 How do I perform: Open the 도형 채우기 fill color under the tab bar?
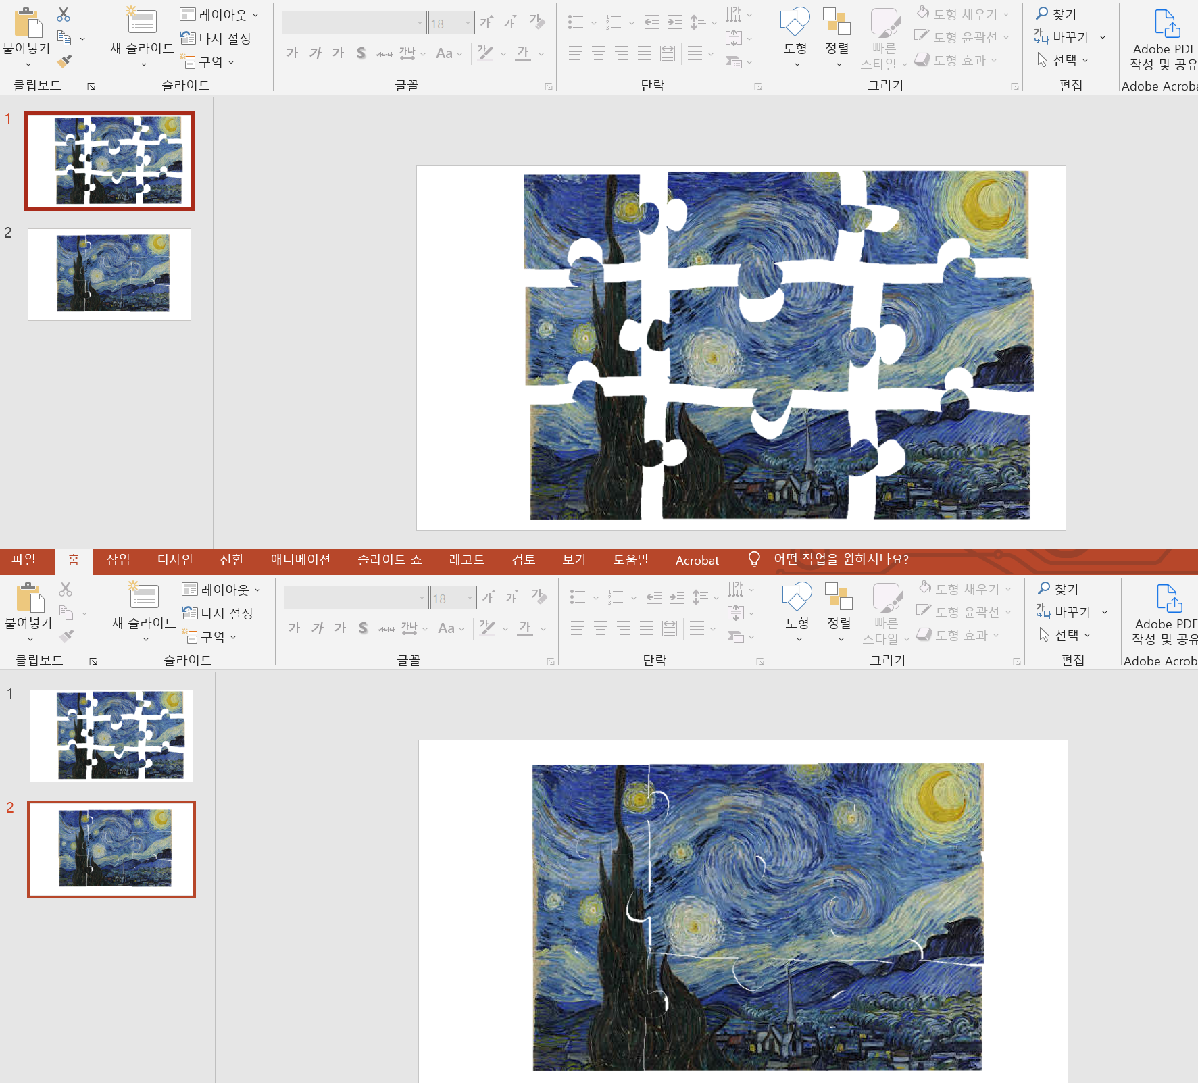[965, 588]
